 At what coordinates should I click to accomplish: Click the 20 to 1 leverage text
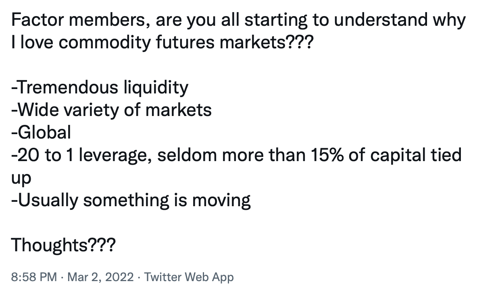point(81,155)
